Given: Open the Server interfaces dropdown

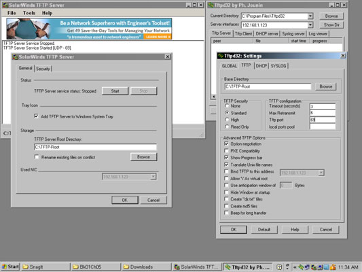Looking at the screenshot, I should 310,24.
